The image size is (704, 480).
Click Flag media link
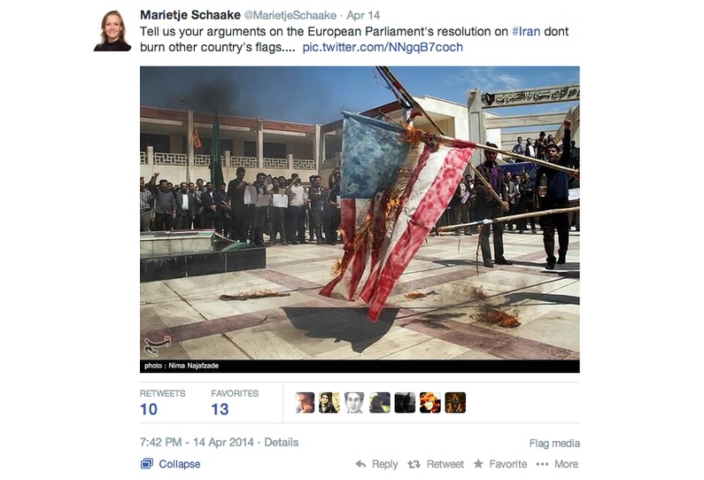click(x=554, y=444)
